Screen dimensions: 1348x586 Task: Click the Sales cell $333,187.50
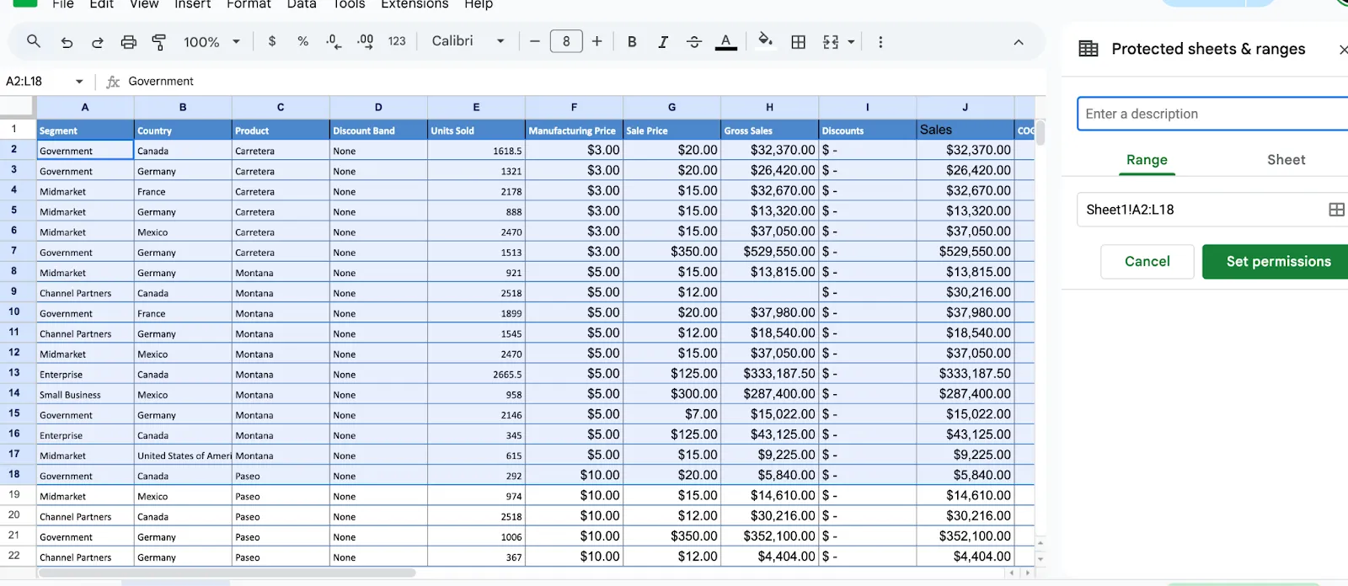[965, 374]
